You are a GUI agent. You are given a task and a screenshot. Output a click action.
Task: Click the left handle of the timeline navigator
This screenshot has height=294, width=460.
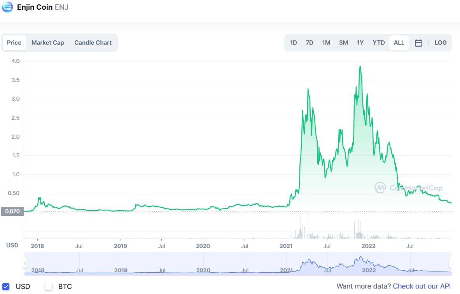(24, 263)
